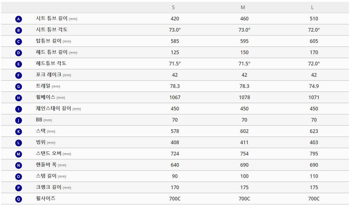Click the 시트 튜브 길이 row label
This screenshot has width=351, height=212.
pyautogui.click(x=57, y=19)
